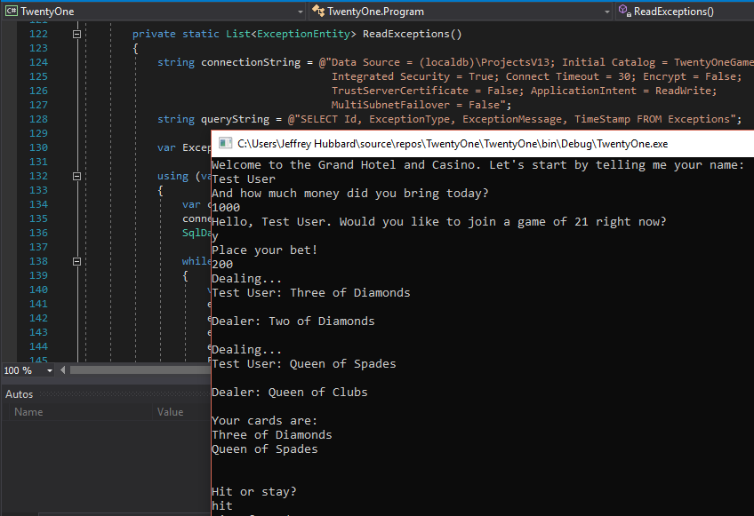Click the '200' bet amount line

pos(222,265)
